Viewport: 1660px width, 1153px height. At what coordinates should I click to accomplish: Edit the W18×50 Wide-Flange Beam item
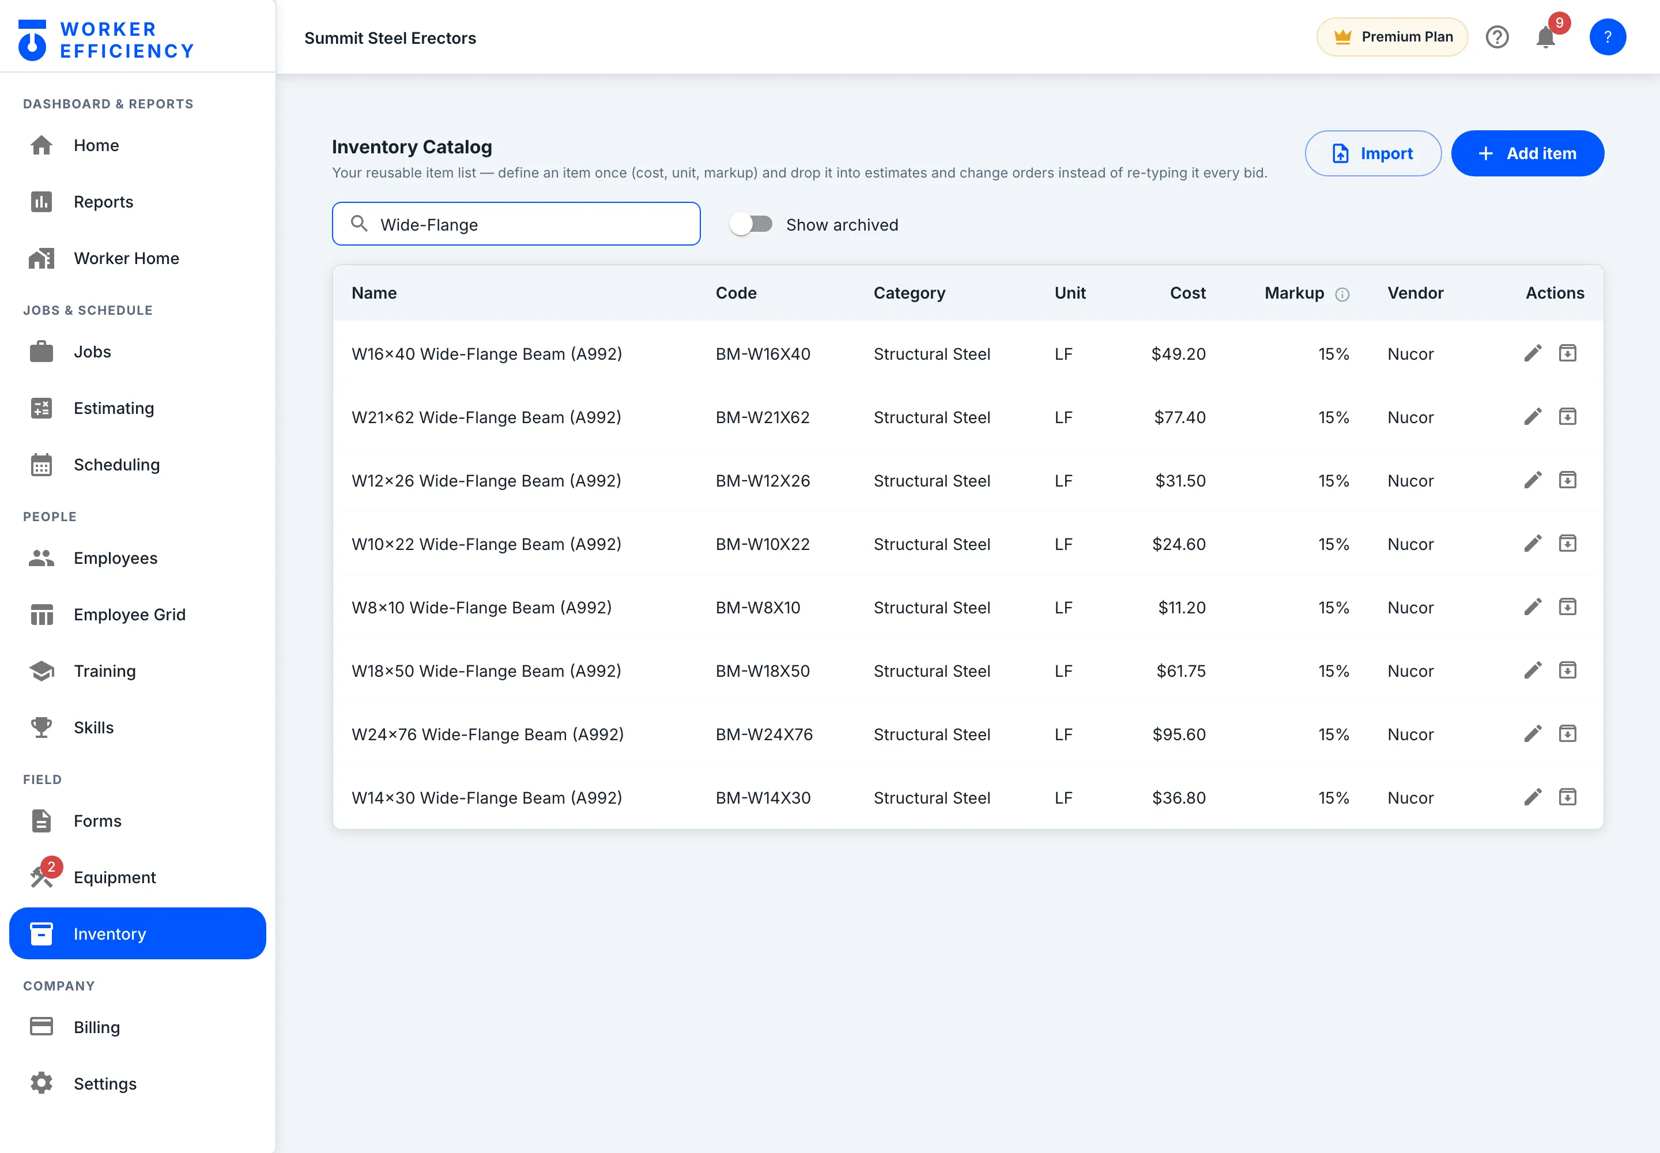tap(1533, 670)
